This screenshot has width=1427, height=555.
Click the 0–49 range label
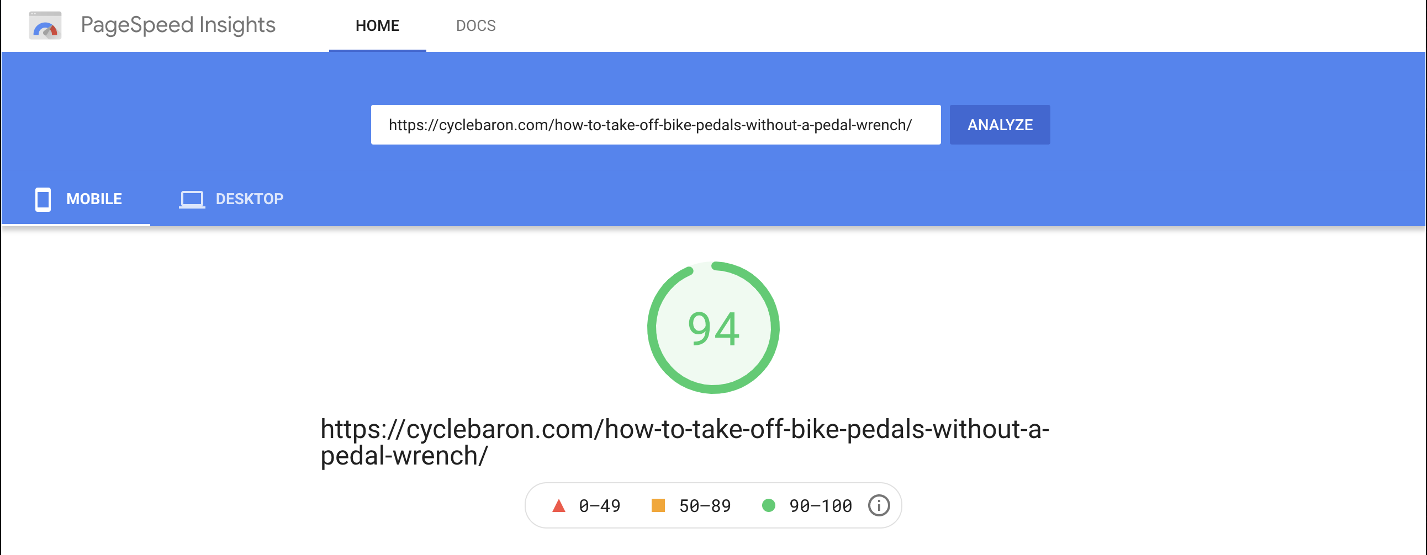[x=599, y=506]
